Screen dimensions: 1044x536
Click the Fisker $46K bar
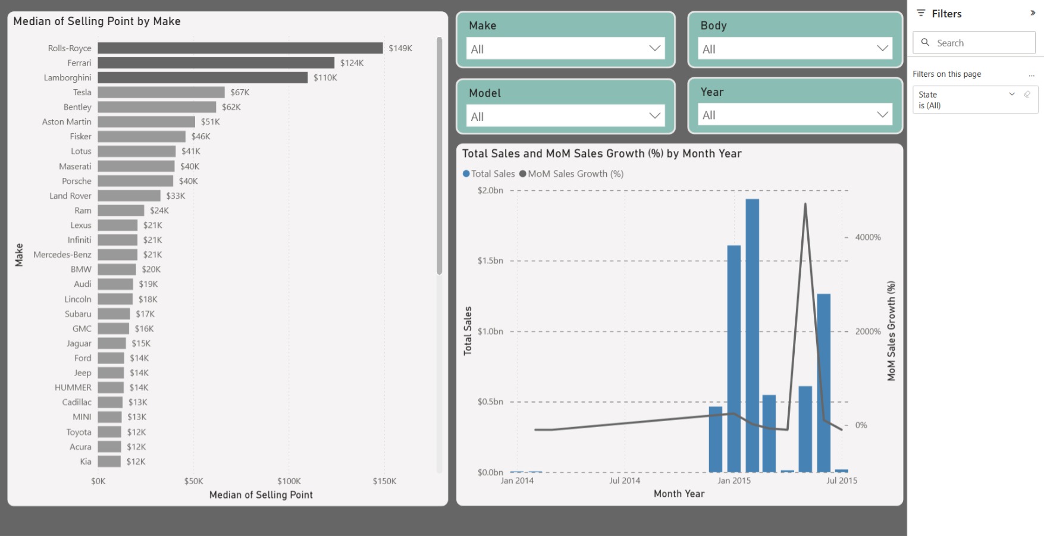point(142,136)
